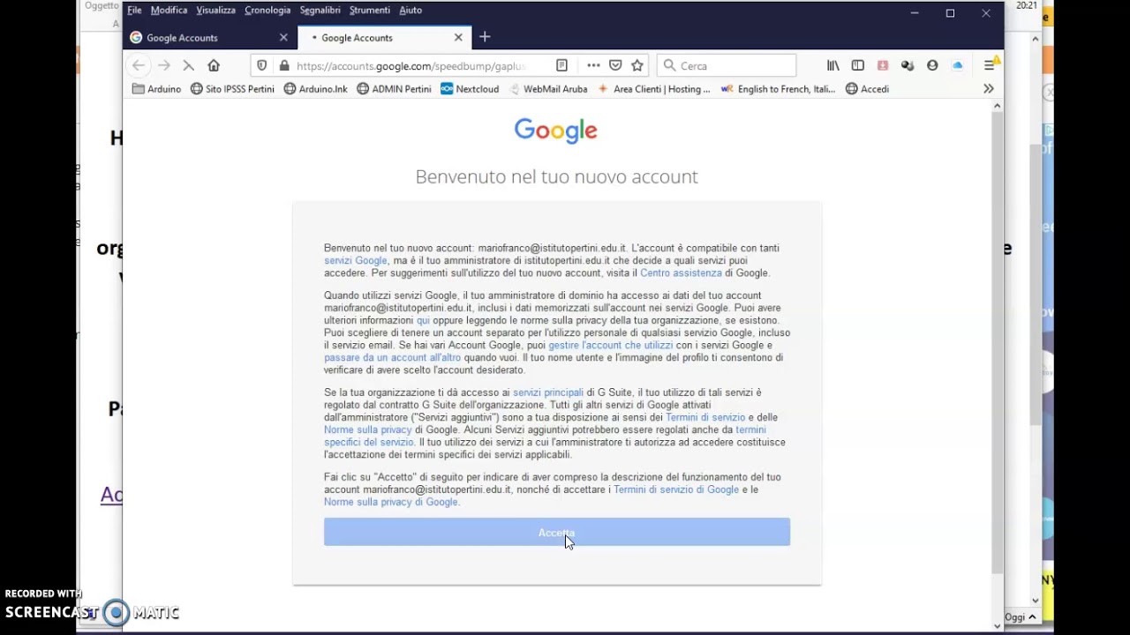This screenshot has height=635, width=1130.
Task: Open page actions three-dot menu
Action: 593,65
